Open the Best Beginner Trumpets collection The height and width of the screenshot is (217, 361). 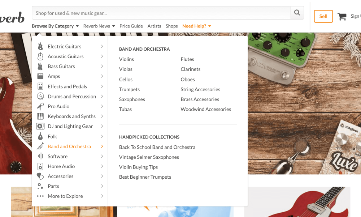(145, 177)
